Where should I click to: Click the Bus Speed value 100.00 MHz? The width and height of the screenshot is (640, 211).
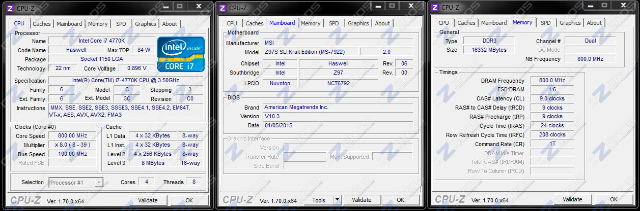(72, 154)
